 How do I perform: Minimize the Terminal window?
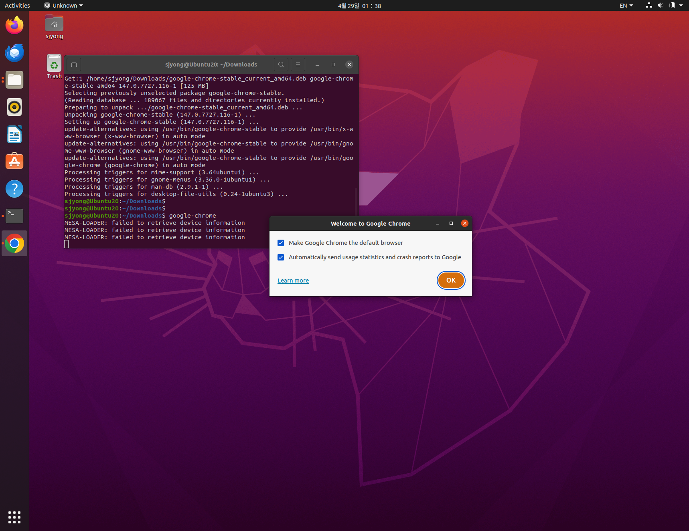tap(317, 65)
